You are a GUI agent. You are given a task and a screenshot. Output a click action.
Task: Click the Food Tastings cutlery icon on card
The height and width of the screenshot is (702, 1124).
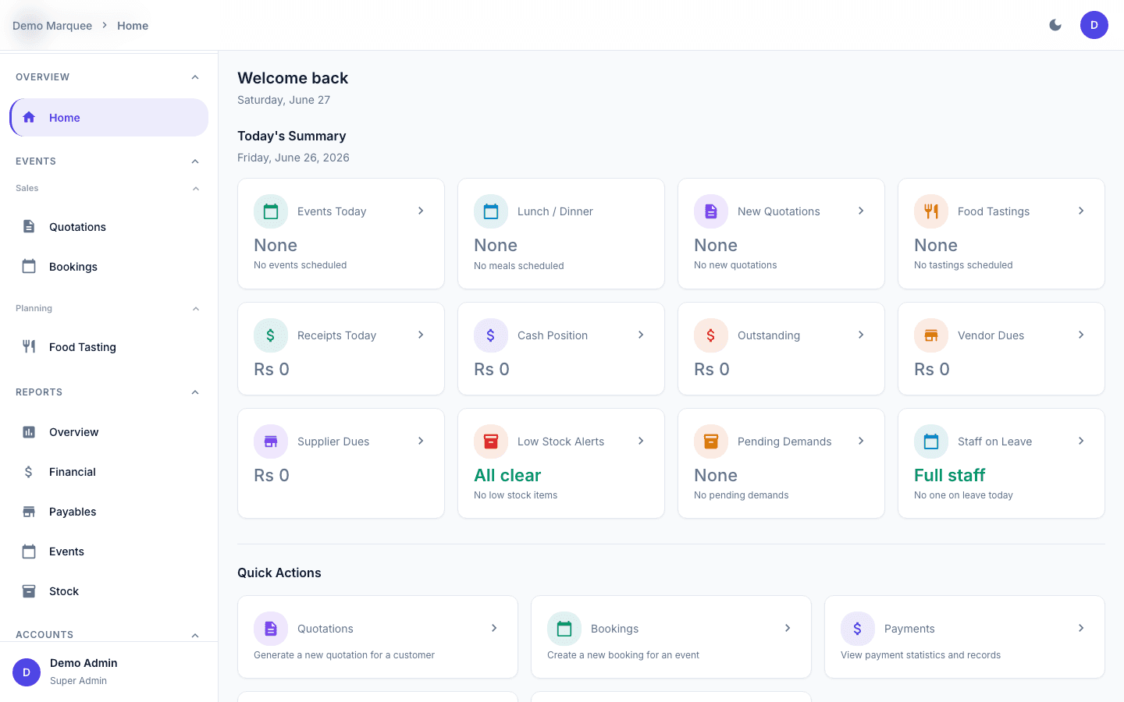931,211
